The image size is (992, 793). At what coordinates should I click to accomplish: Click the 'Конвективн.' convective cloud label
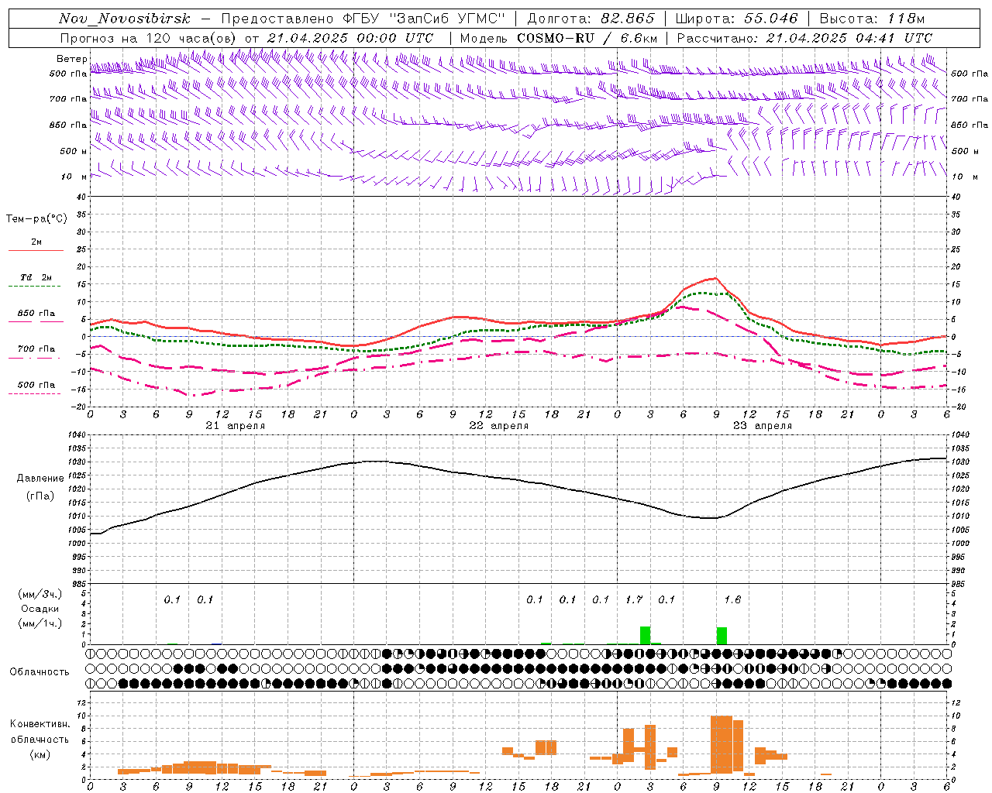pos(40,724)
